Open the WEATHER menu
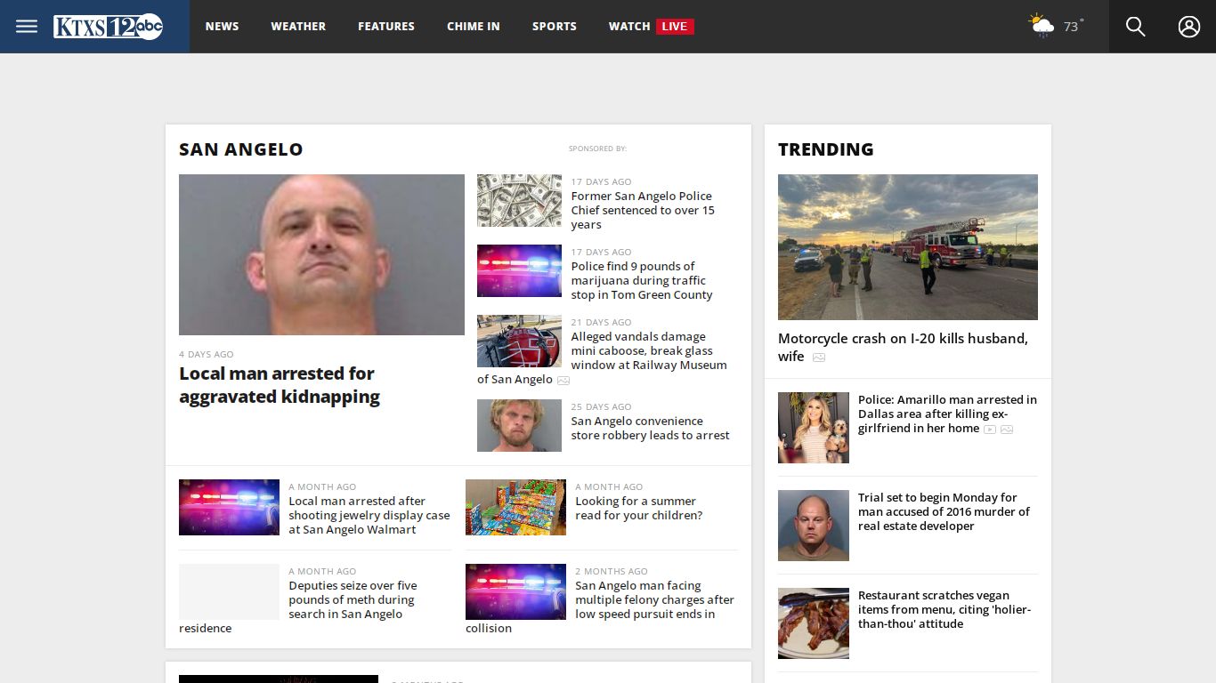This screenshot has height=683, width=1216. (x=298, y=27)
